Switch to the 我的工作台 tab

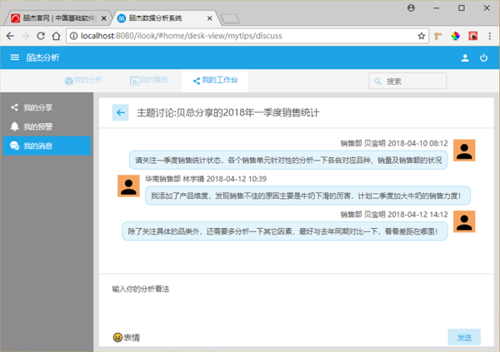[215, 80]
